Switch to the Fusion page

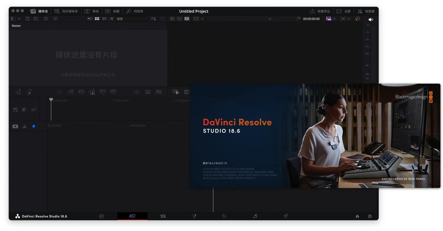194,216
